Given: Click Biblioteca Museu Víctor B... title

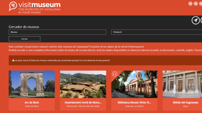Looking at the screenshot, I should click(x=134, y=103).
